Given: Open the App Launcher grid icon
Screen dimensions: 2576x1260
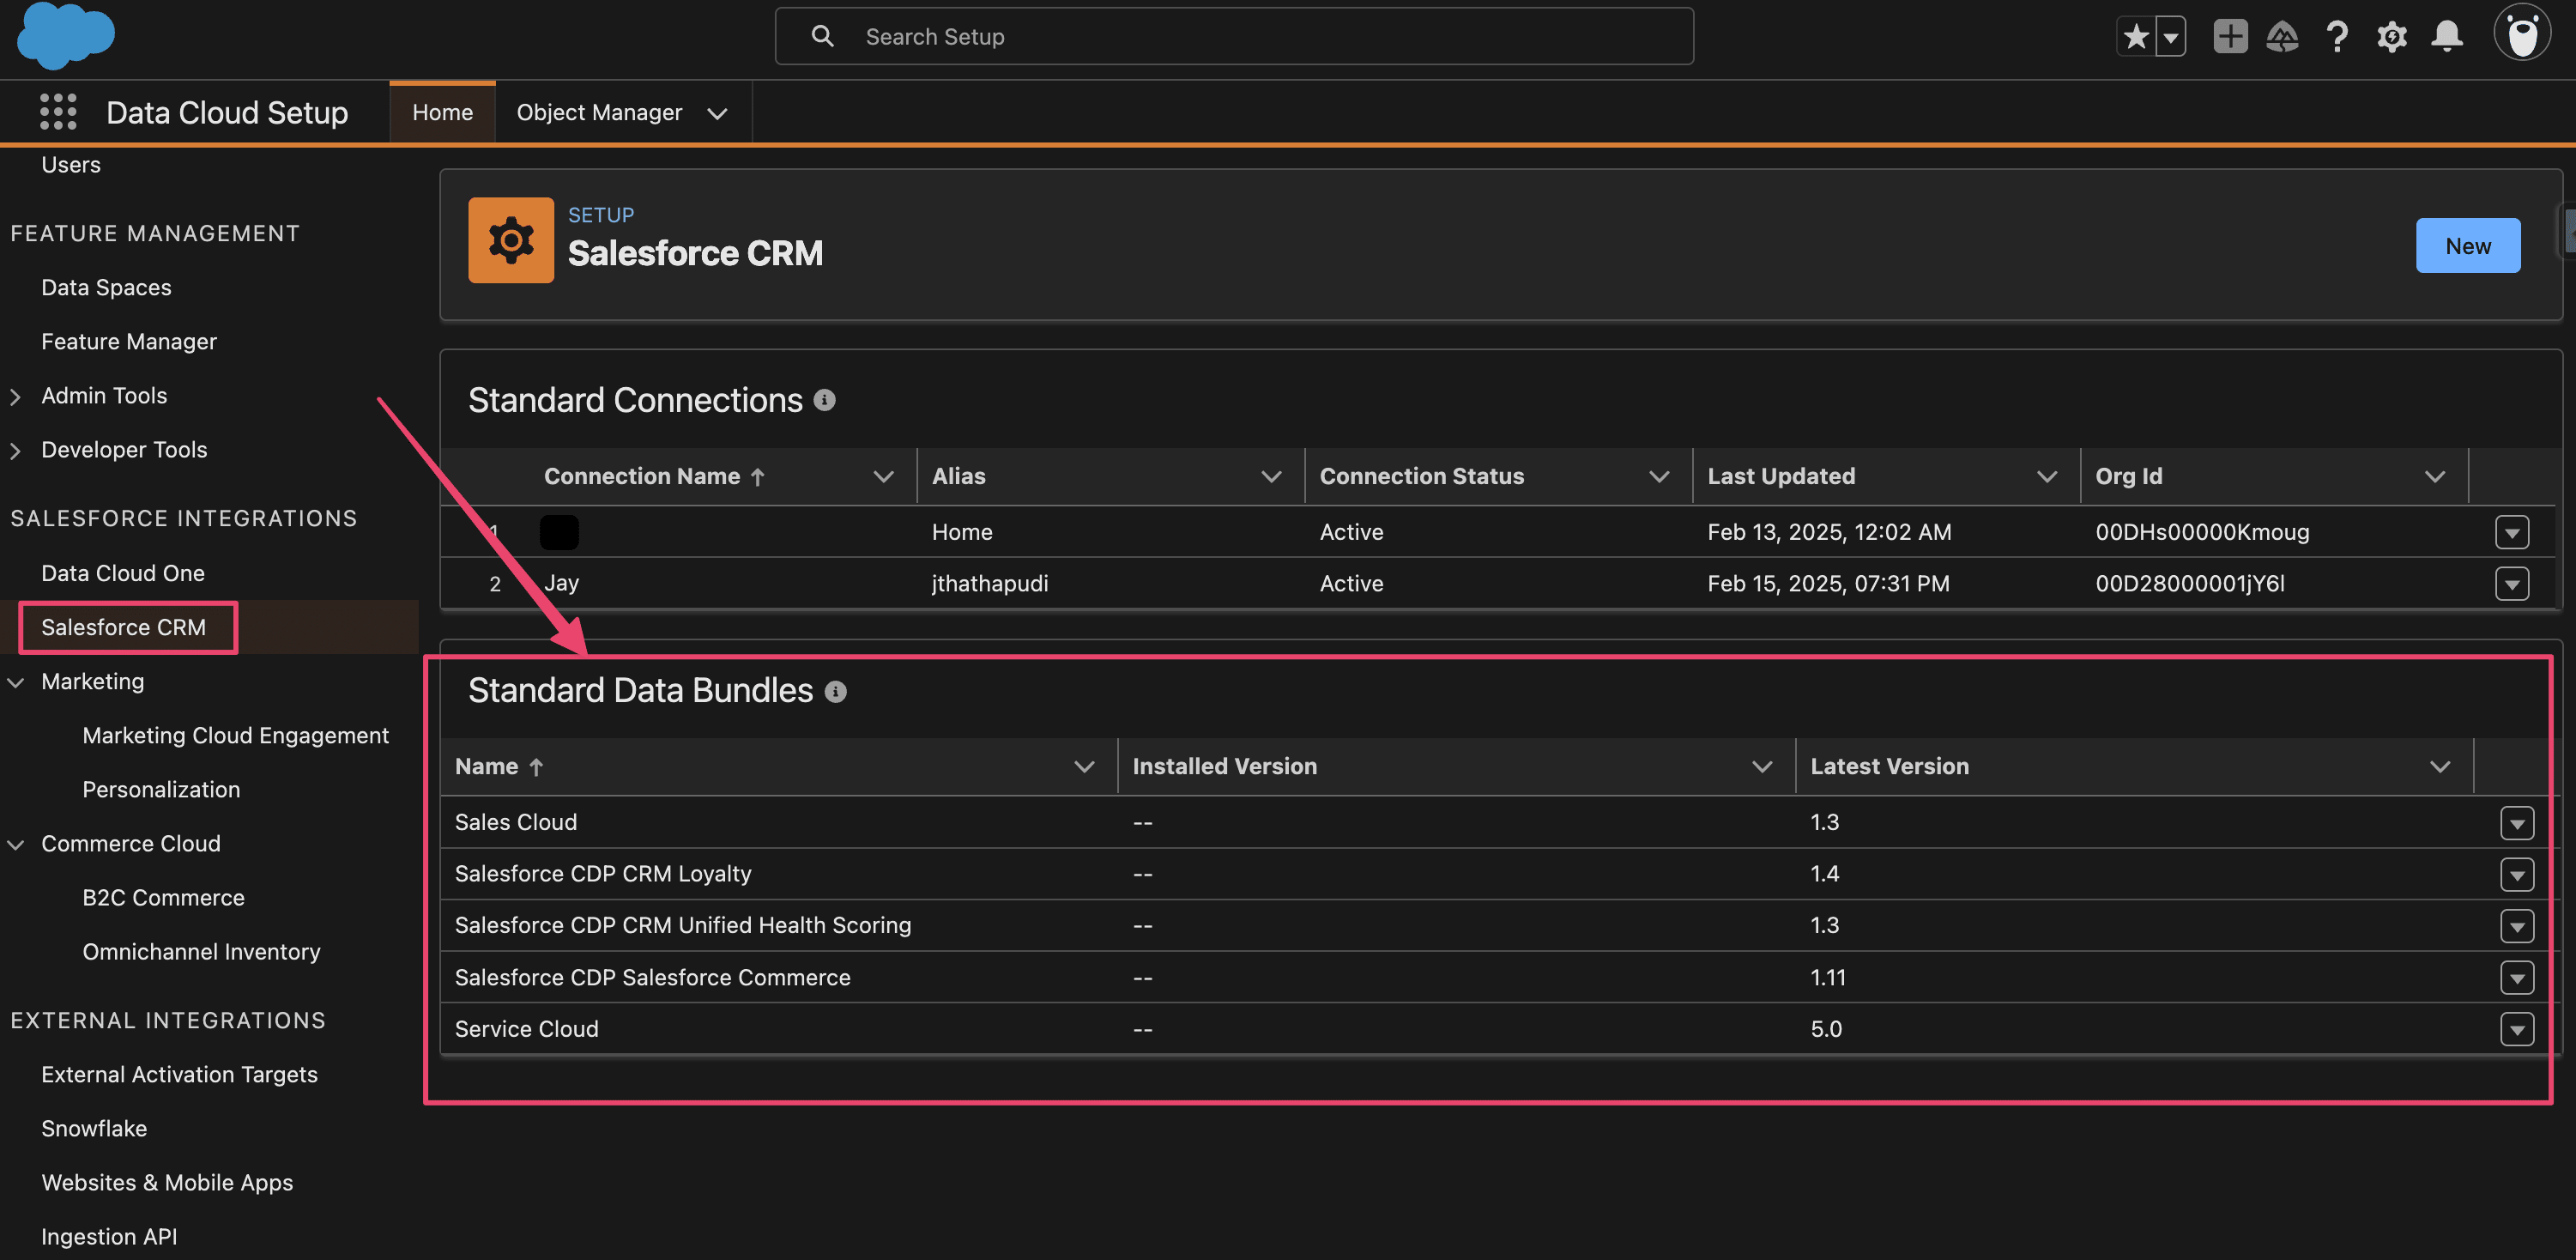Looking at the screenshot, I should coord(58,112).
